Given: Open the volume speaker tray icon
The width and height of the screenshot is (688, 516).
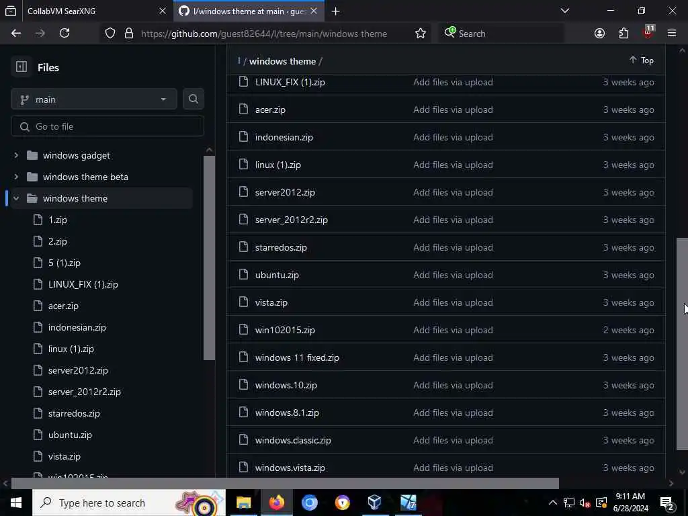Looking at the screenshot, I should [585, 503].
